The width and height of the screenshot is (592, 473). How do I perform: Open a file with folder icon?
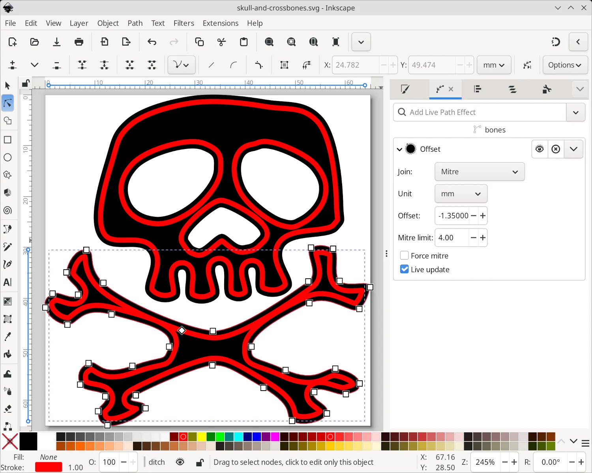click(x=34, y=42)
